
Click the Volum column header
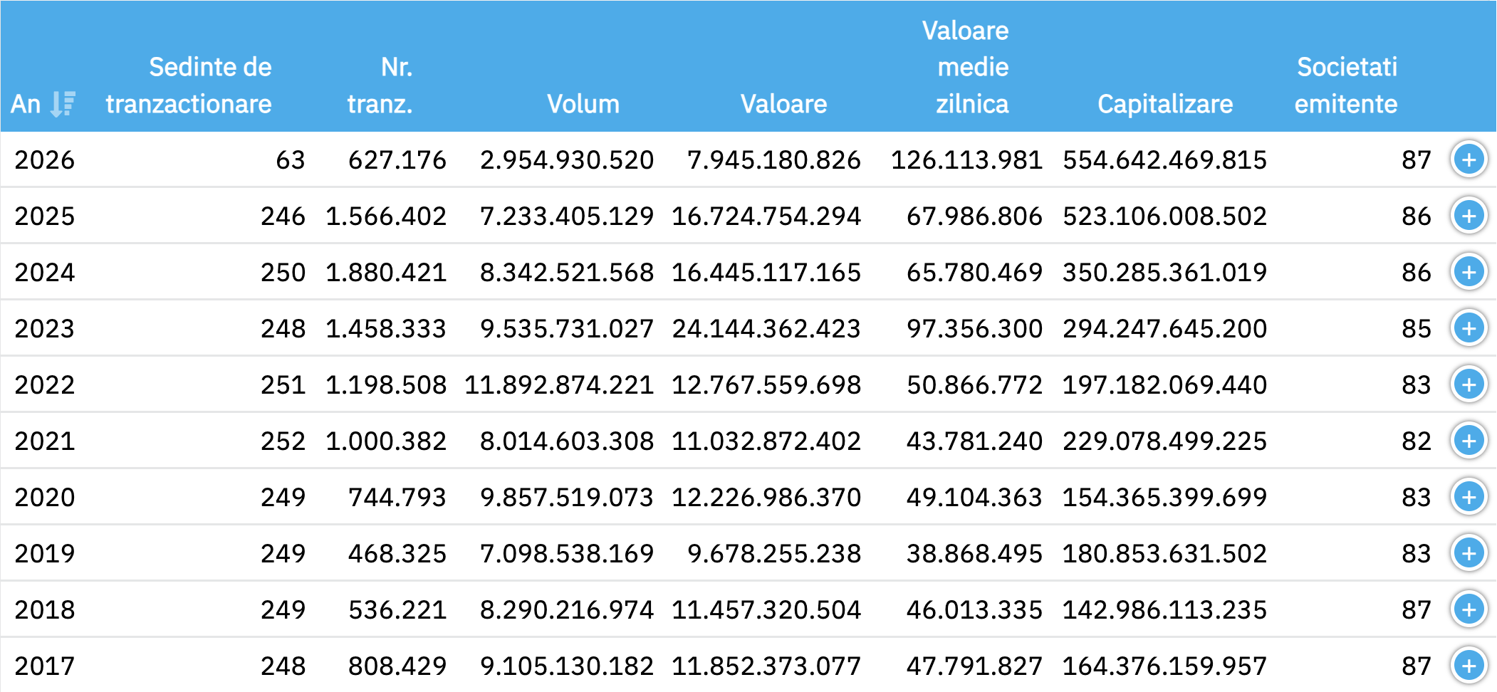(x=583, y=104)
